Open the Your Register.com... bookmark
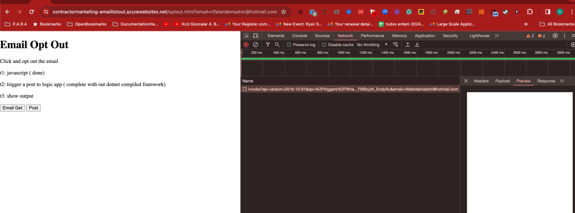This screenshot has width=575, height=213. (x=248, y=24)
